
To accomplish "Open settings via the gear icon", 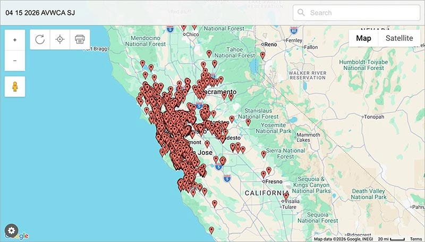I will (11, 231).
